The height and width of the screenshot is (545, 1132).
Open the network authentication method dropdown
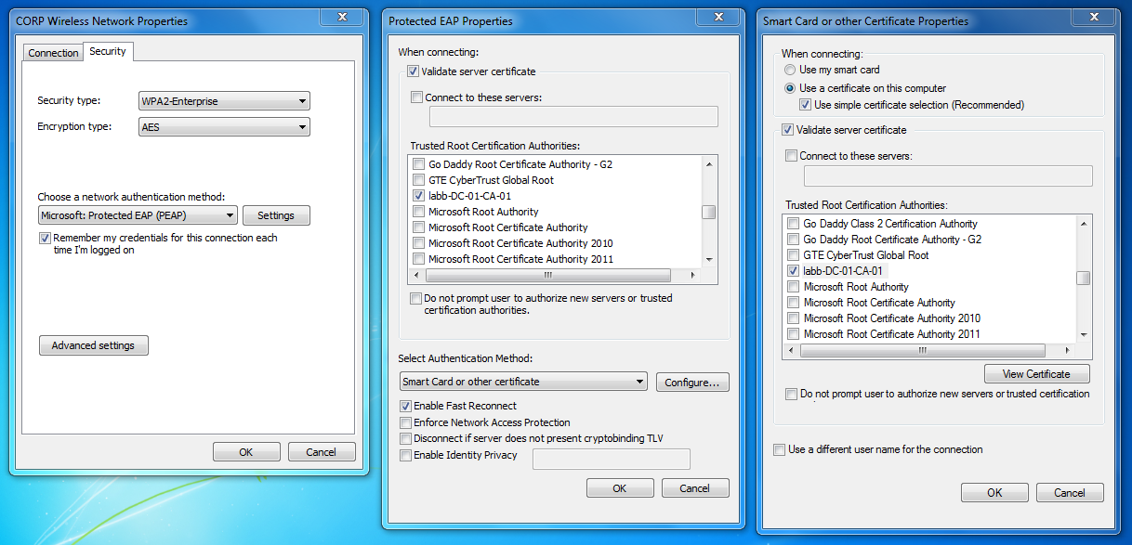tap(137, 214)
